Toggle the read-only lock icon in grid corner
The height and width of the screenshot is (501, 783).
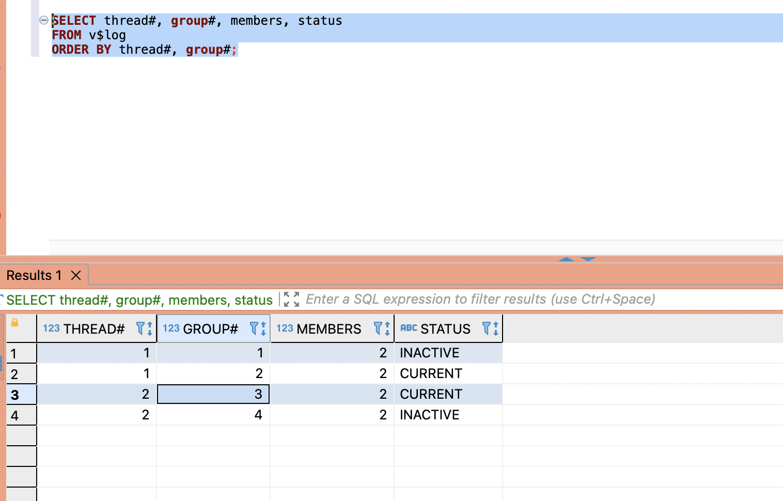tap(15, 323)
